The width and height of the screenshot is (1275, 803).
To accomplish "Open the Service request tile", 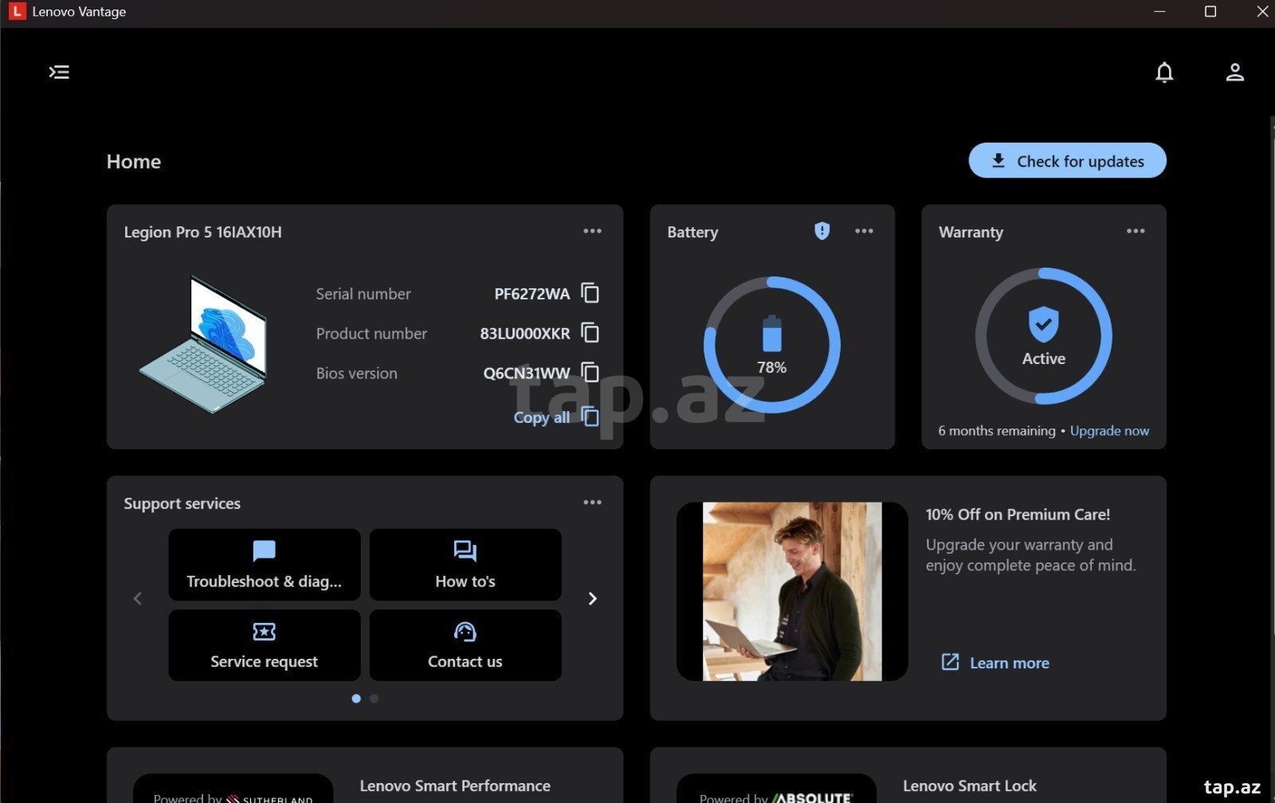I will tap(264, 645).
